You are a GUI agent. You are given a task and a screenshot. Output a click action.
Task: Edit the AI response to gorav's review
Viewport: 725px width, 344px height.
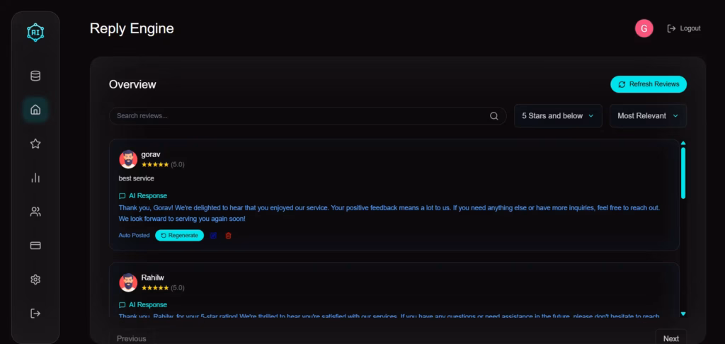point(213,236)
